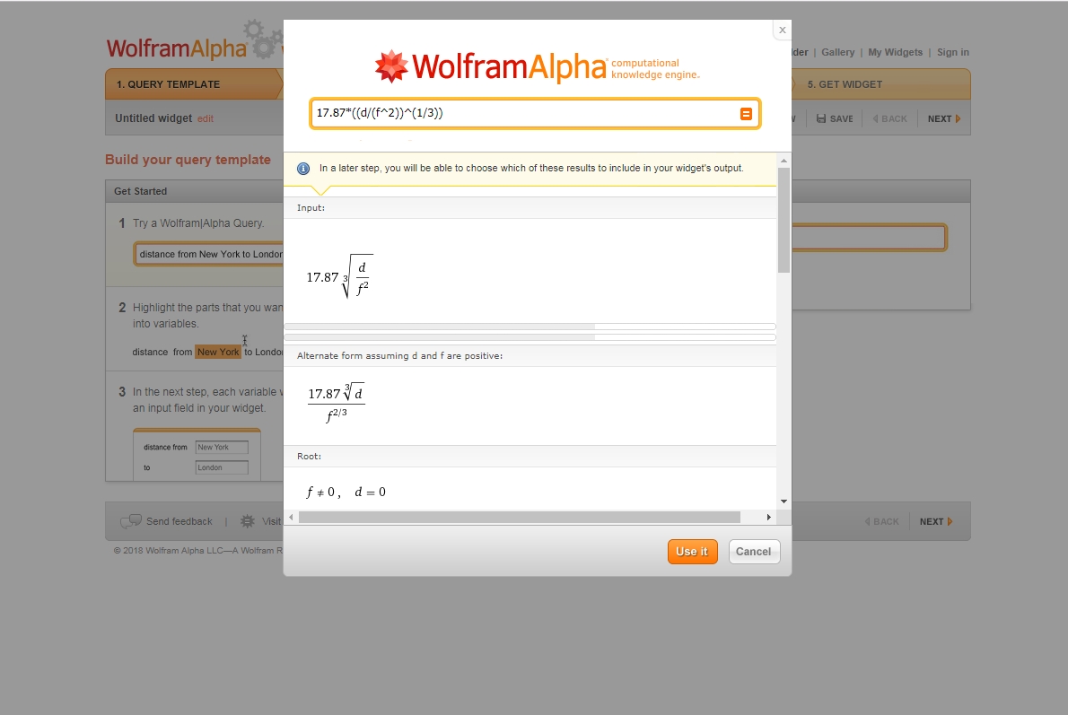
Task: Click the root result 'f ≠ 0, d = 0'
Action: (346, 492)
